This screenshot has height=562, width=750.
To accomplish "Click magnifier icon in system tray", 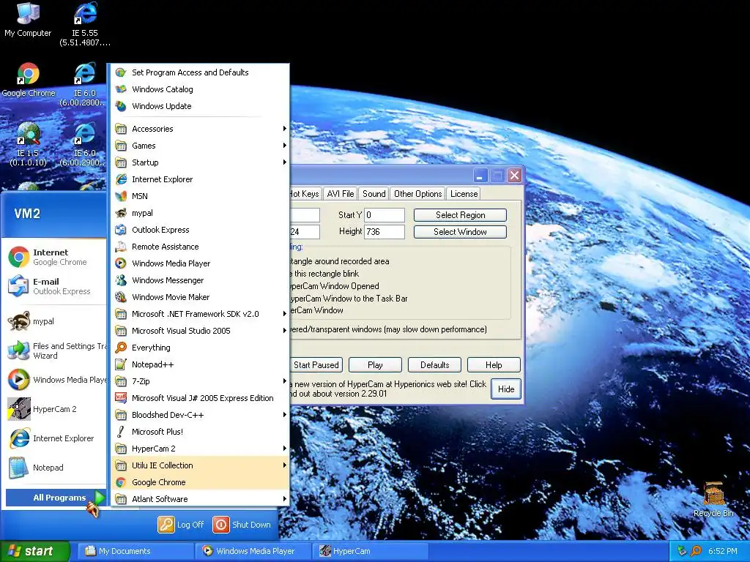I will click(x=696, y=551).
